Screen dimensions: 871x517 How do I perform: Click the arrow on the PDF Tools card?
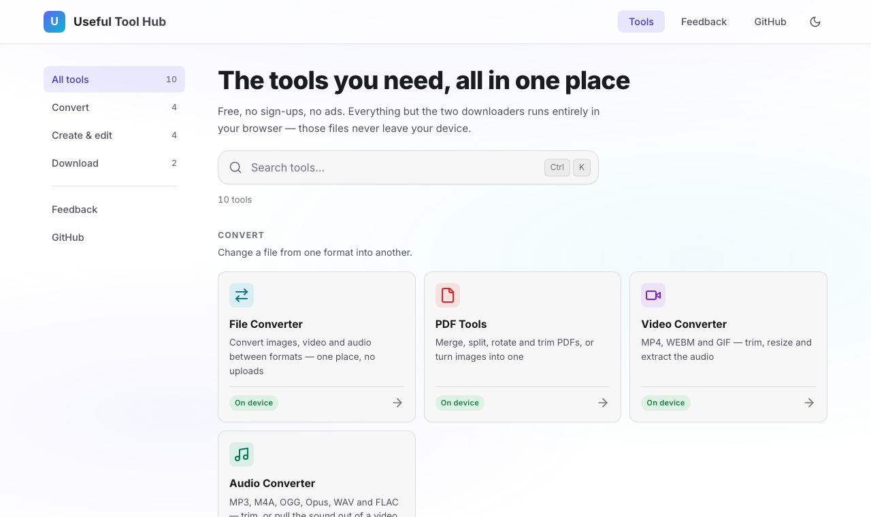tap(603, 403)
